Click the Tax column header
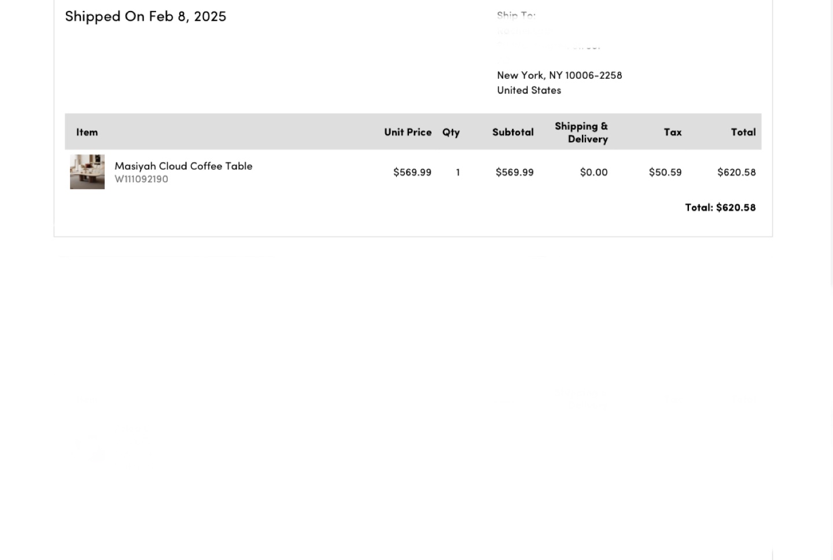833x560 pixels. (673, 132)
